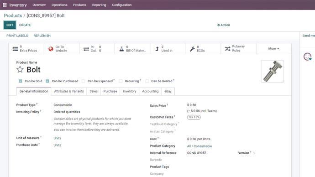Open the apps grid menu icon
Screen dimensions: 315x177
pos(5,5)
